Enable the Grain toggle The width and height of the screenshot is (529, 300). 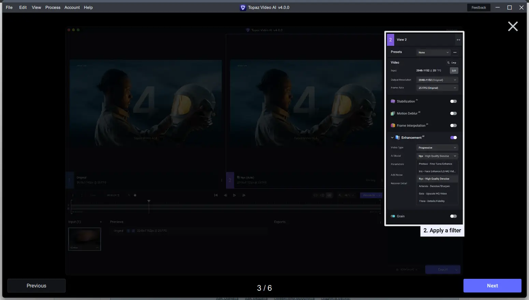453,216
